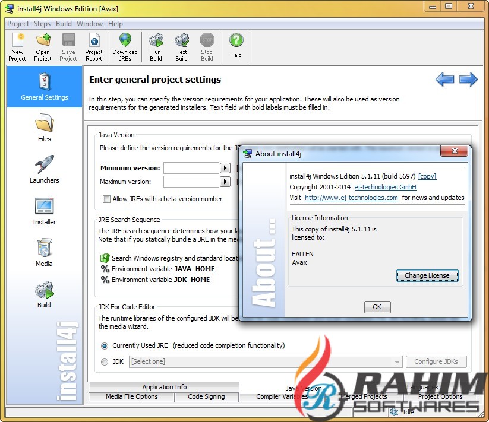Click the Minimum version input field
The image size is (489, 422).
point(191,168)
